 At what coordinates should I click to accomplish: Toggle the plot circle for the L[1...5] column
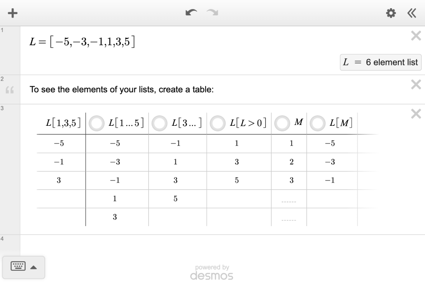coord(96,123)
